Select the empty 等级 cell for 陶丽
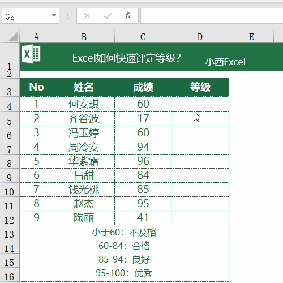This screenshot has width=283, height=283. pos(200,218)
